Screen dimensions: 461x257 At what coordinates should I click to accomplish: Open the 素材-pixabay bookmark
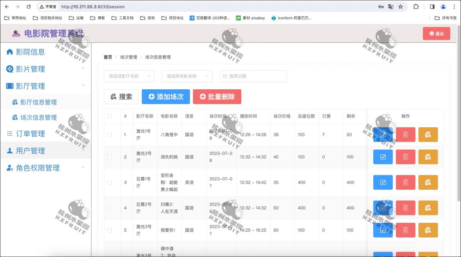250,18
